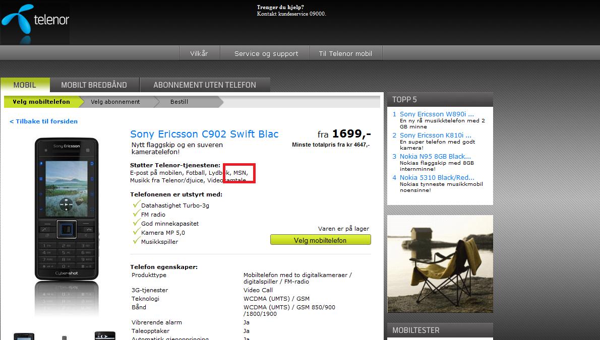Click the WCDMA (UMTS) / GSM Teknologi value

276,299
